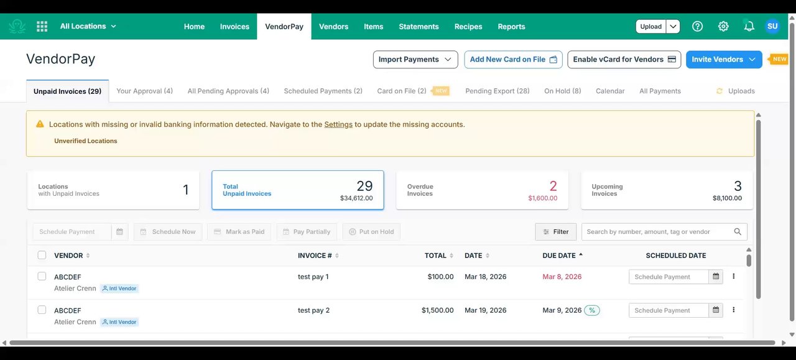Viewport: 796px width, 360px height.
Task: Open three-dot menu for test pay 1
Action: [733, 277]
